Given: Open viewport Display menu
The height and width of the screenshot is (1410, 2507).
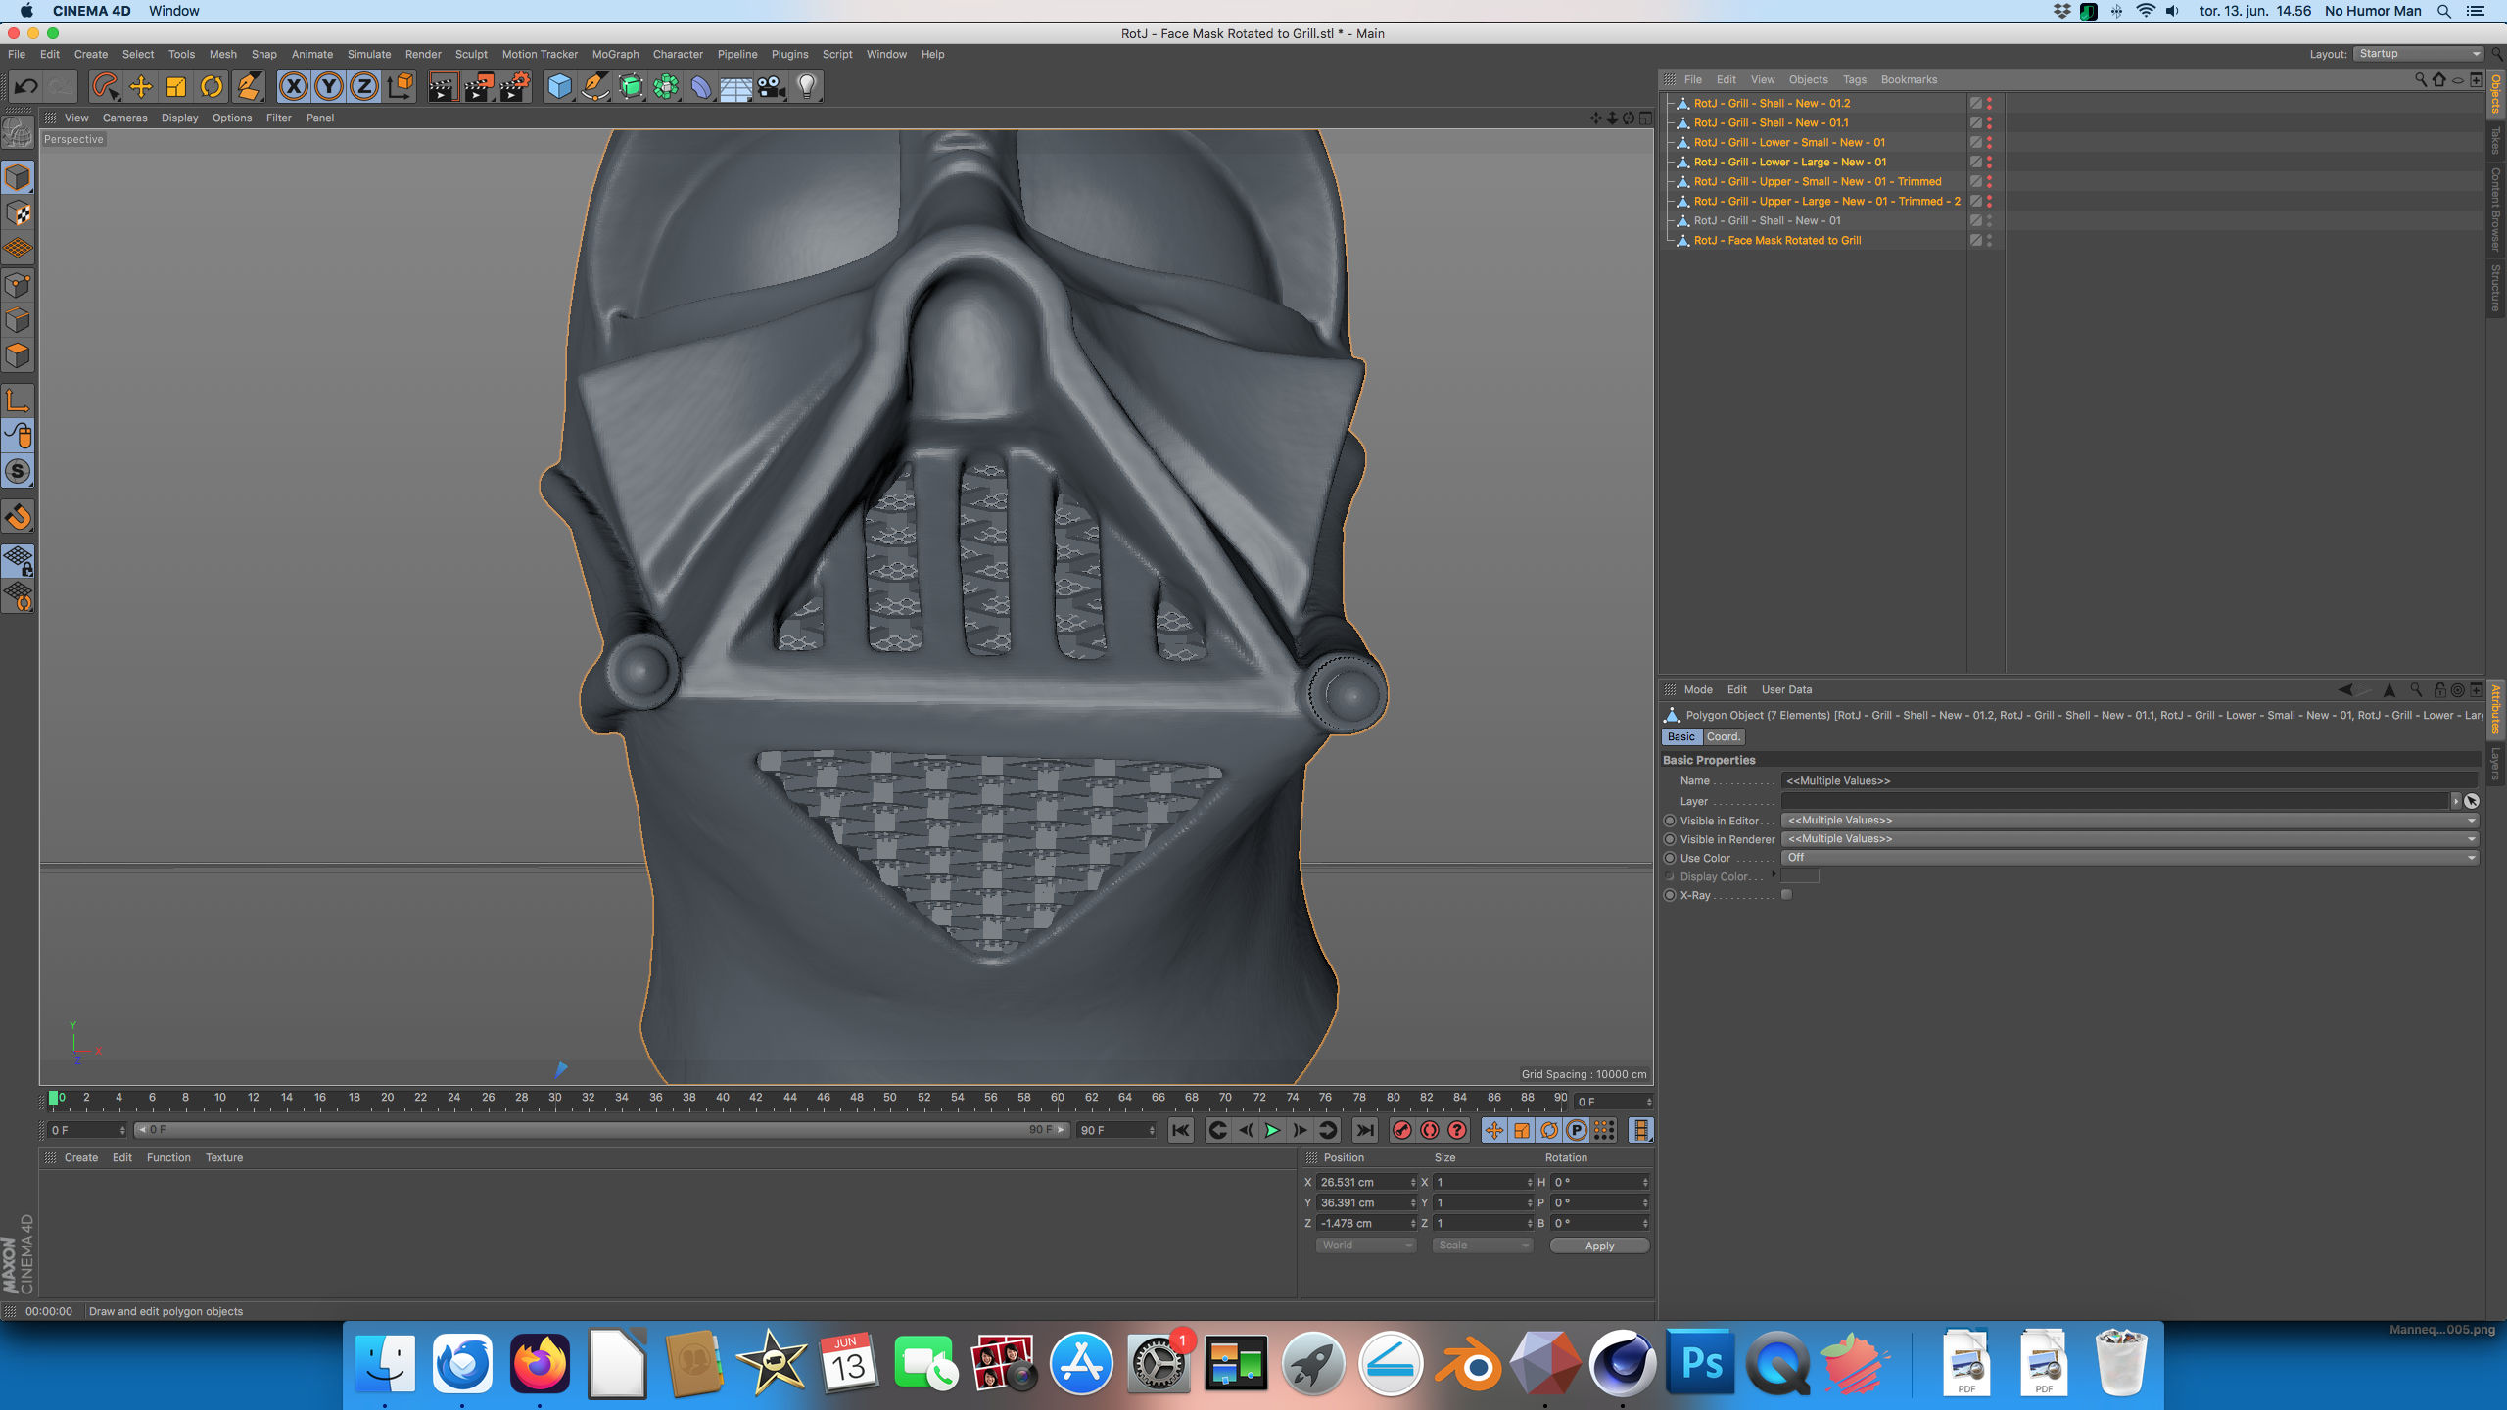Looking at the screenshot, I should [x=179, y=117].
